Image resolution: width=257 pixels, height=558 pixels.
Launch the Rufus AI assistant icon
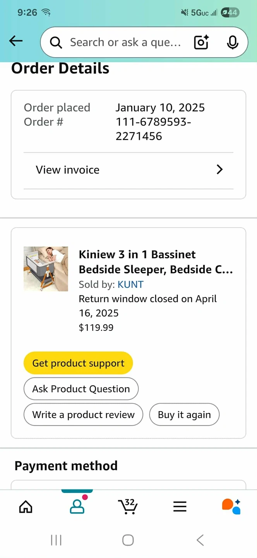[x=231, y=506]
